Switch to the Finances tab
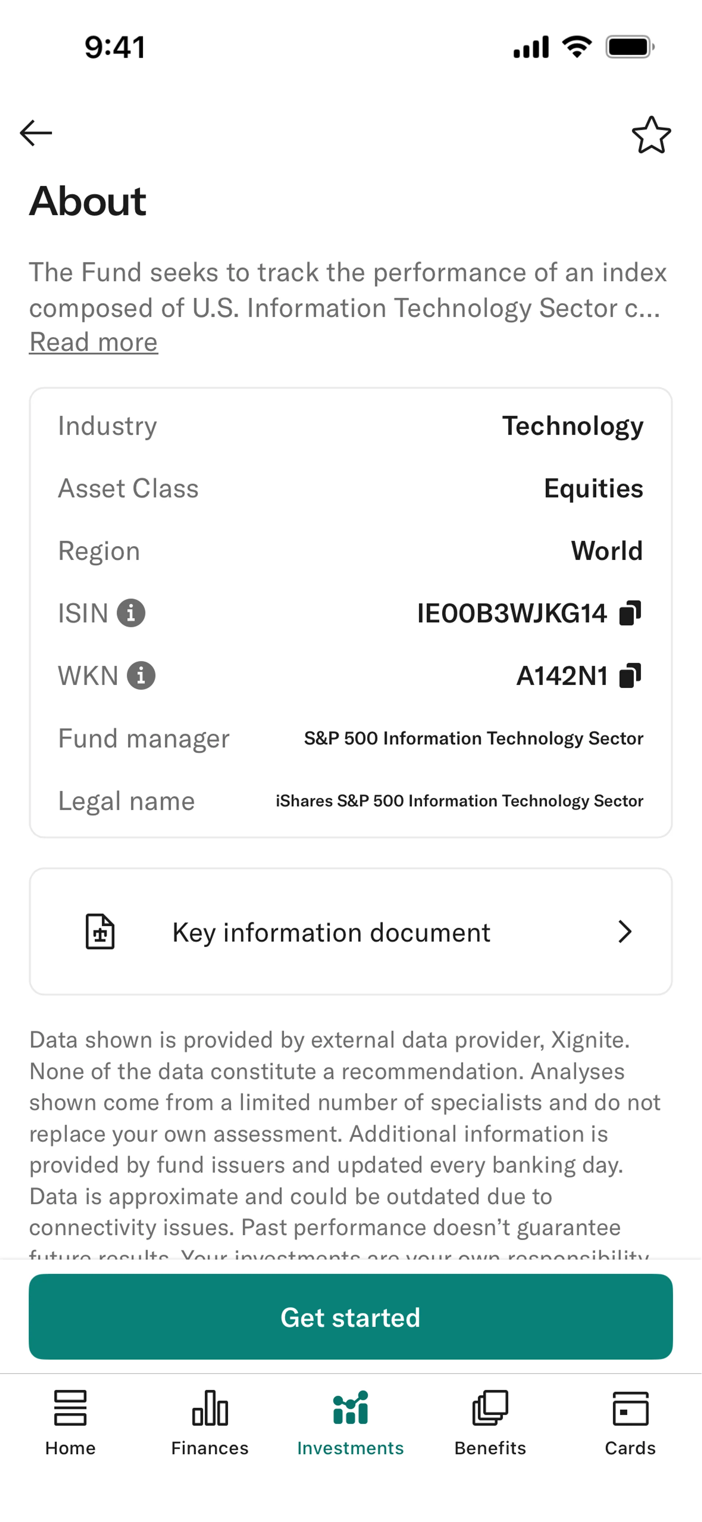The width and height of the screenshot is (702, 1522). click(210, 1423)
